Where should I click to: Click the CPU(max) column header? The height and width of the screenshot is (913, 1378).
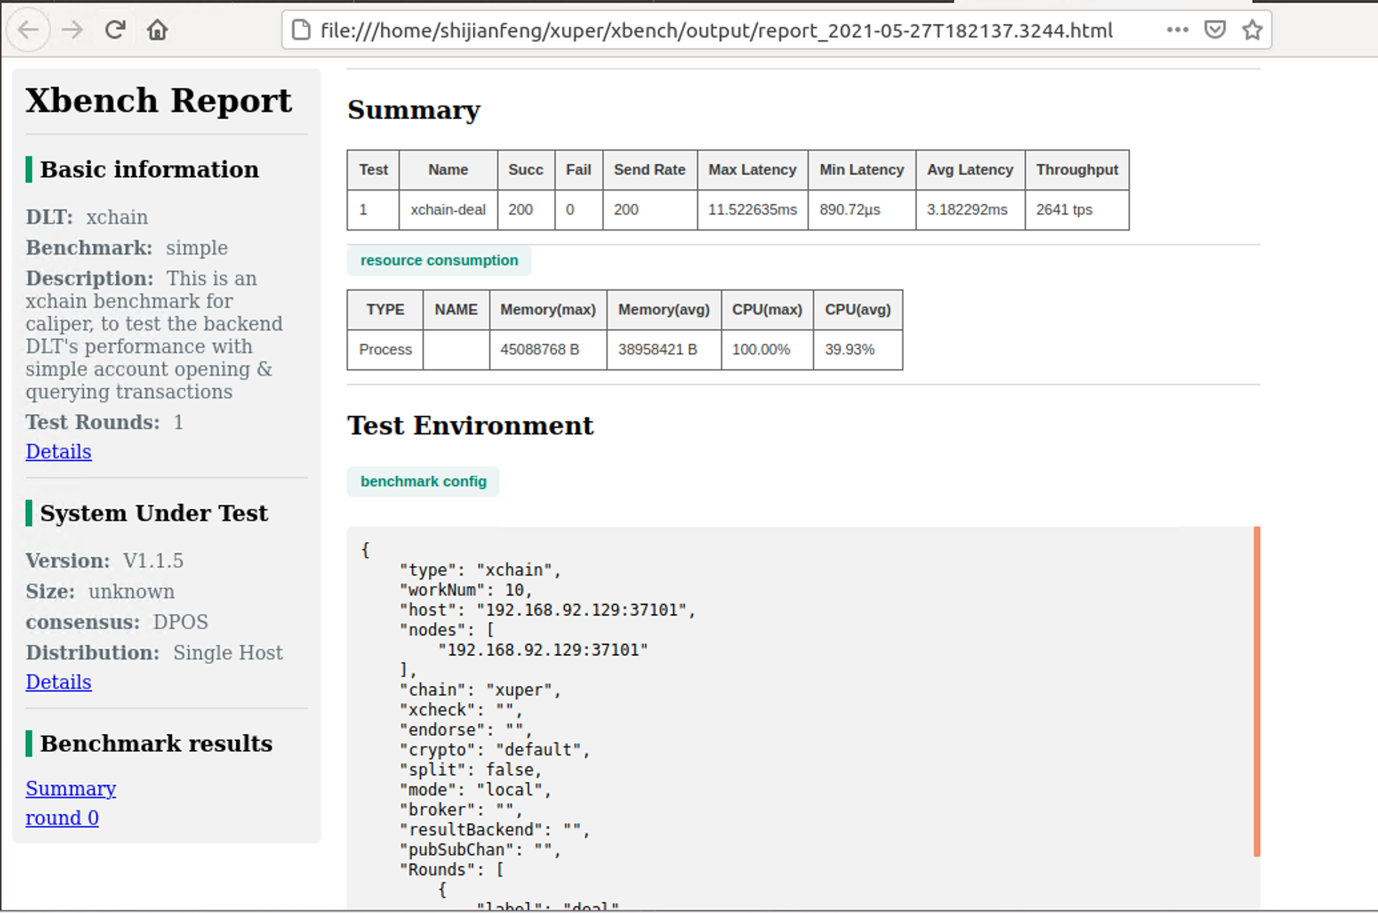point(766,310)
